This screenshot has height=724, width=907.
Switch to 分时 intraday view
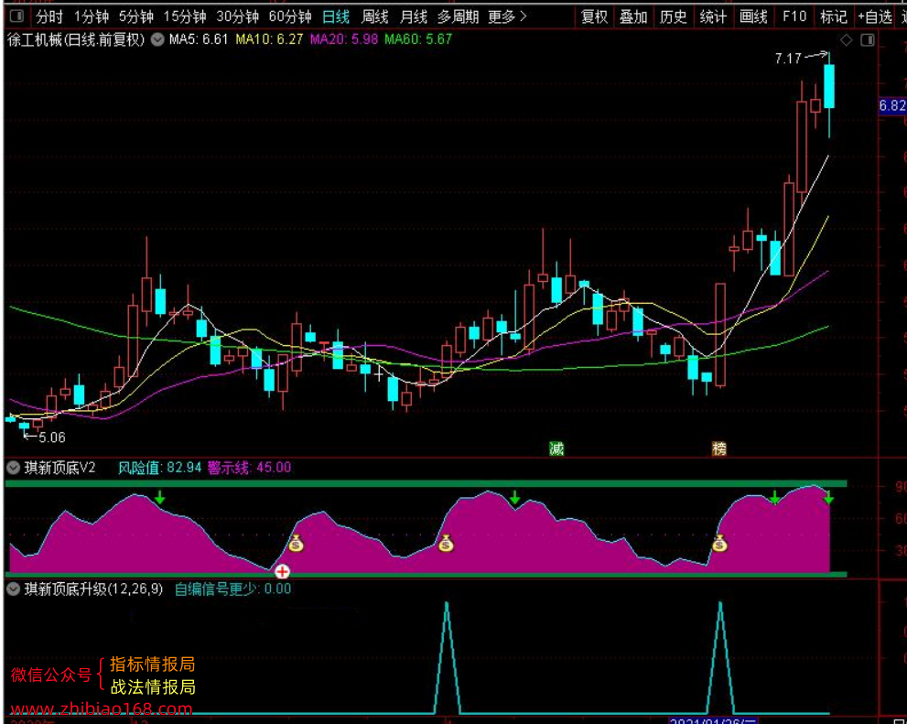[x=49, y=16]
